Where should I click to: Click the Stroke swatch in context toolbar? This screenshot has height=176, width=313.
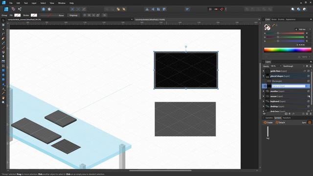click(x=34, y=15)
